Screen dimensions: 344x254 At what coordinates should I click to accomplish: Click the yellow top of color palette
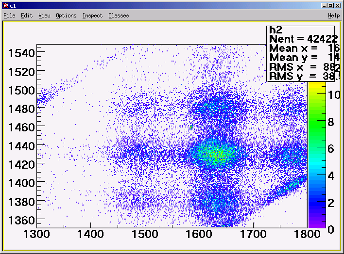coord(317,85)
